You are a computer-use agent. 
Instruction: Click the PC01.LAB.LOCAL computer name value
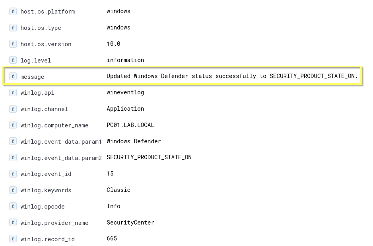point(130,125)
